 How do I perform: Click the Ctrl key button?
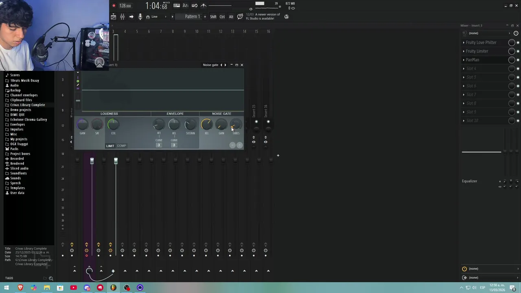tap(222, 17)
